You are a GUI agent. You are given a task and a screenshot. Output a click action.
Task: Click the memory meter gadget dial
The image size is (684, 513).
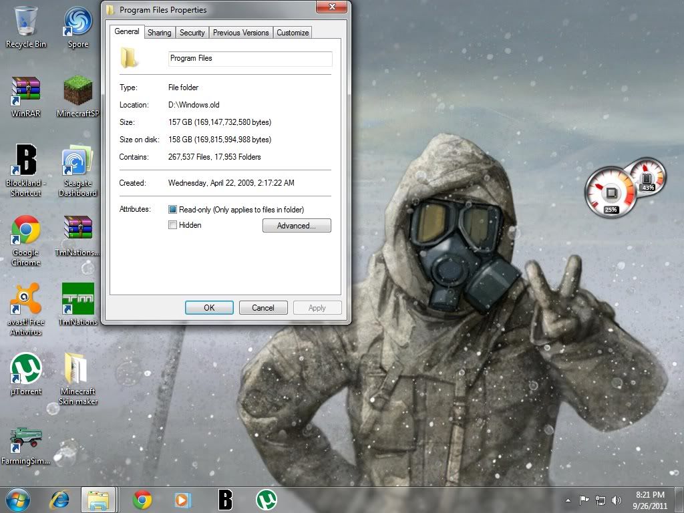click(x=648, y=176)
